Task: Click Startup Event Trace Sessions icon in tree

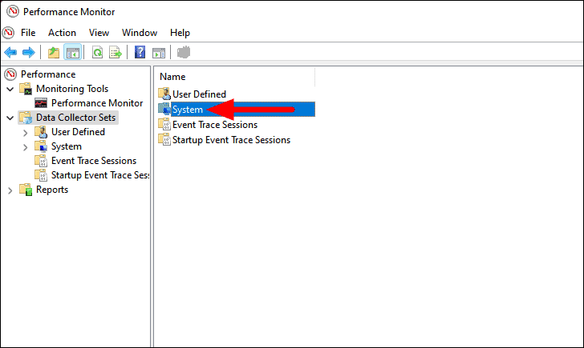Action: pos(41,175)
